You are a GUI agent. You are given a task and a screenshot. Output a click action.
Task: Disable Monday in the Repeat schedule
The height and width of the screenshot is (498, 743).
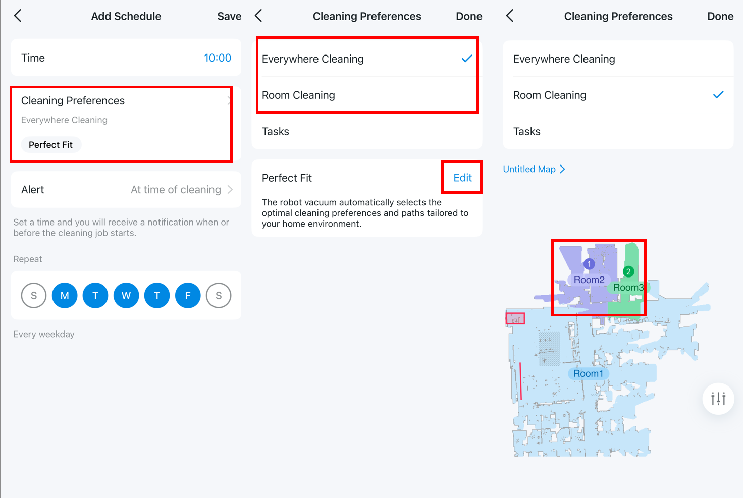(65, 295)
